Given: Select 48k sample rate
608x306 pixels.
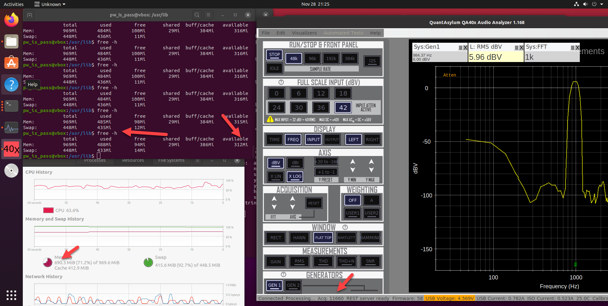Looking at the screenshot, I should pyautogui.click(x=294, y=59).
